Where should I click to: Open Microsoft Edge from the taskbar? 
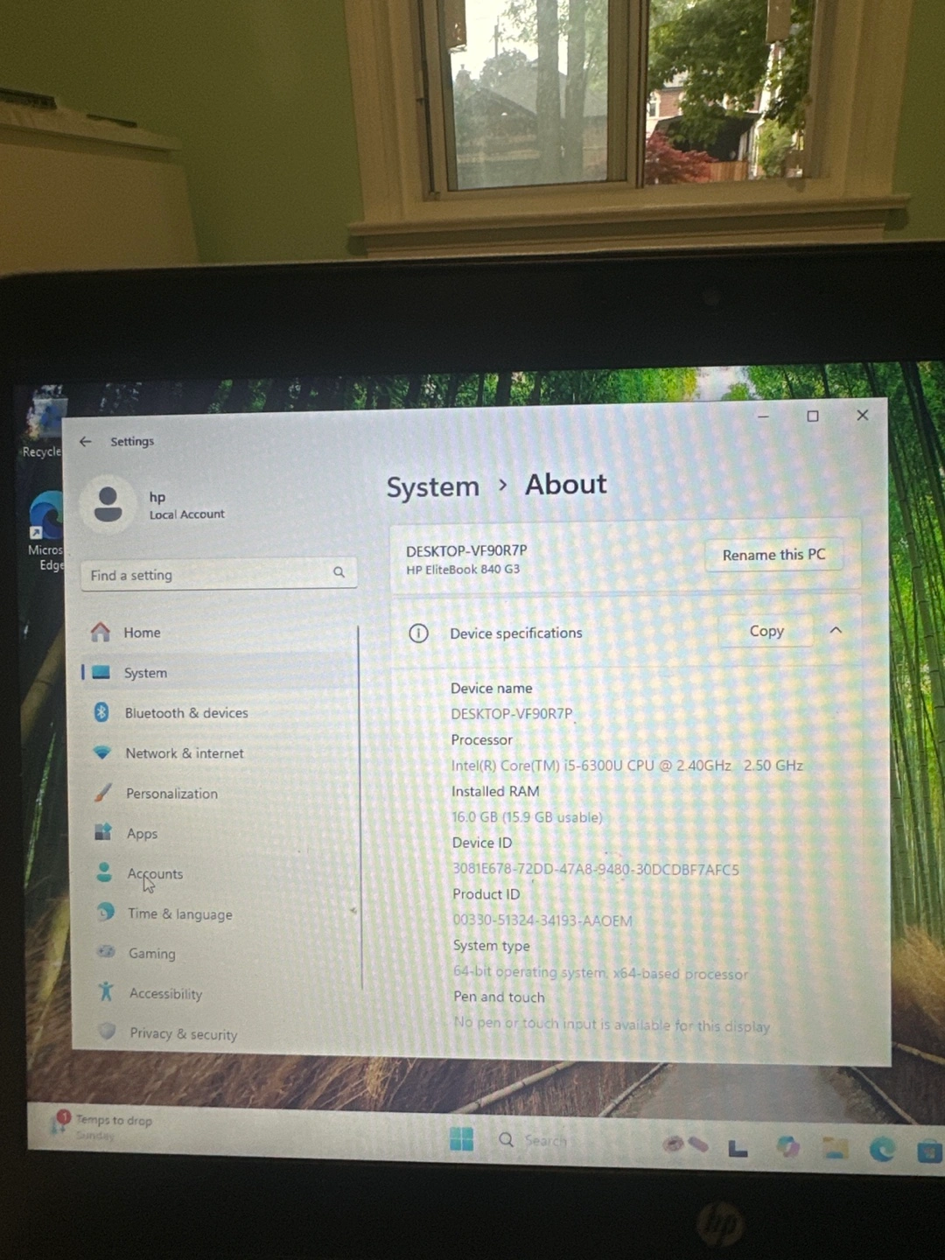(881, 1148)
